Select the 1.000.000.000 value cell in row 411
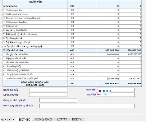Viewport: 146px width, 122px height. (x=107, y=54)
